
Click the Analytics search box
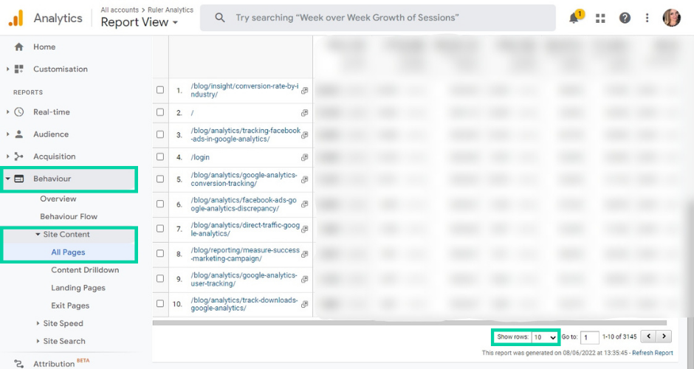377,18
